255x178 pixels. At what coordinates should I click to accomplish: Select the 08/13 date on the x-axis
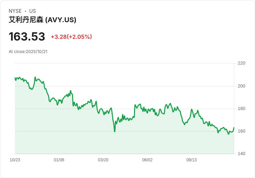(192, 160)
